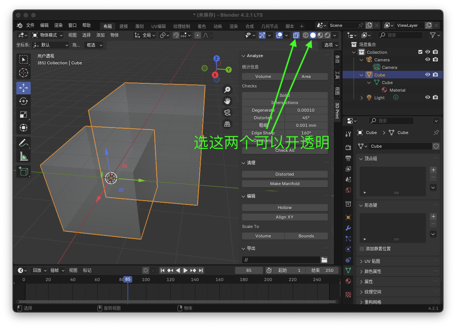Click the Hollow button
This screenshot has width=456, height=328.
coord(285,208)
